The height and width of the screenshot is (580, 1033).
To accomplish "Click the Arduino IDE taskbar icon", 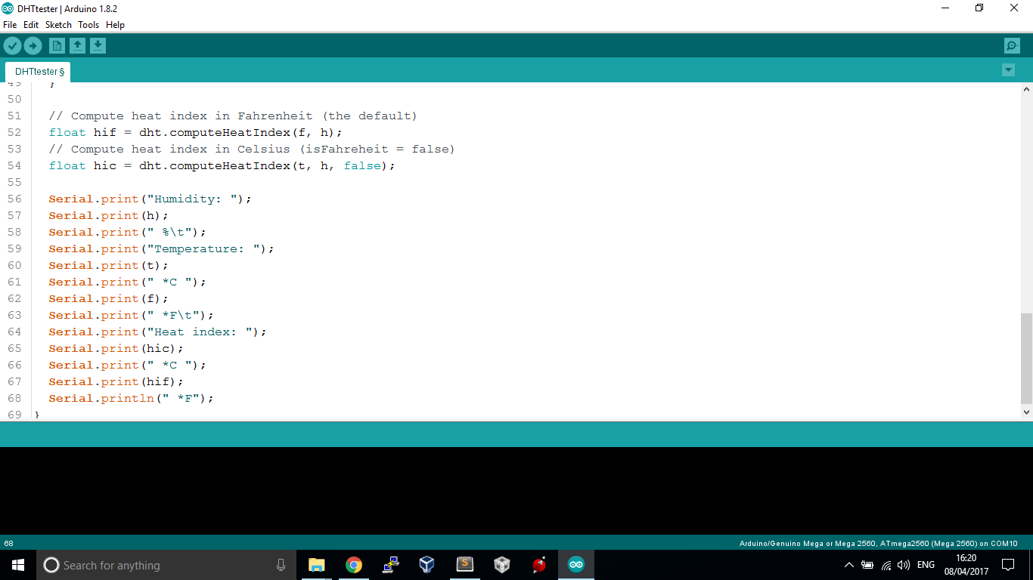I will pyautogui.click(x=576, y=565).
